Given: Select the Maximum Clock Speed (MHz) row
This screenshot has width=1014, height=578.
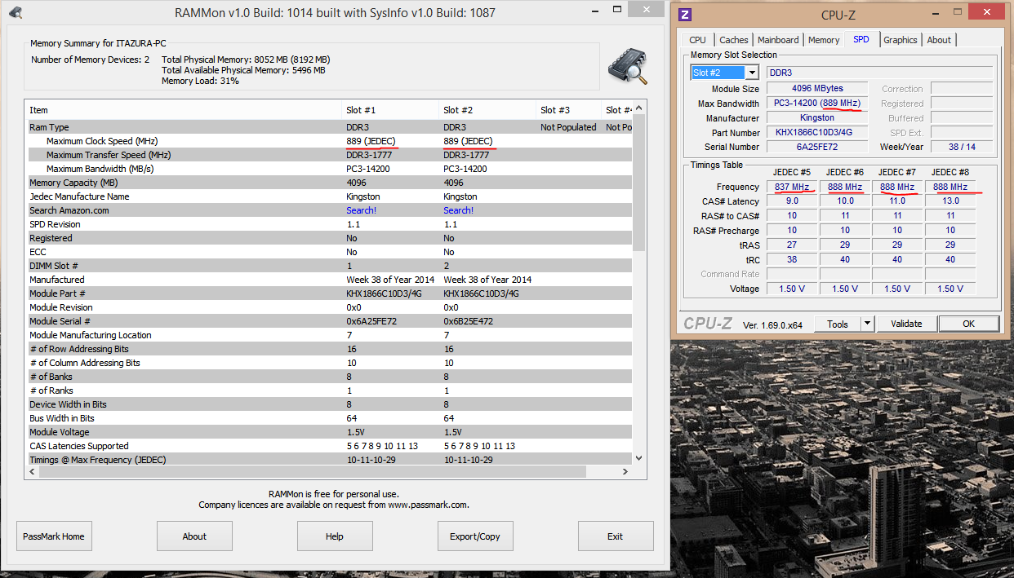Looking at the screenshot, I should pyautogui.click(x=329, y=141).
